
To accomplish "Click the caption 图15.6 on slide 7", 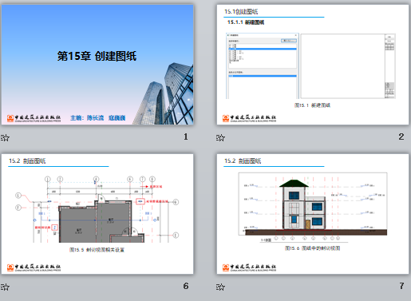I will (312, 248).
